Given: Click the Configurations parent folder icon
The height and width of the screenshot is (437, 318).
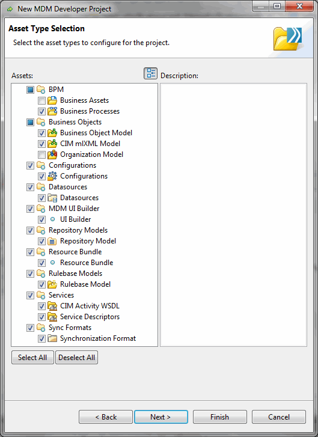Looking at the screenshot, I should pyautogui.click(x=41, y=165).
